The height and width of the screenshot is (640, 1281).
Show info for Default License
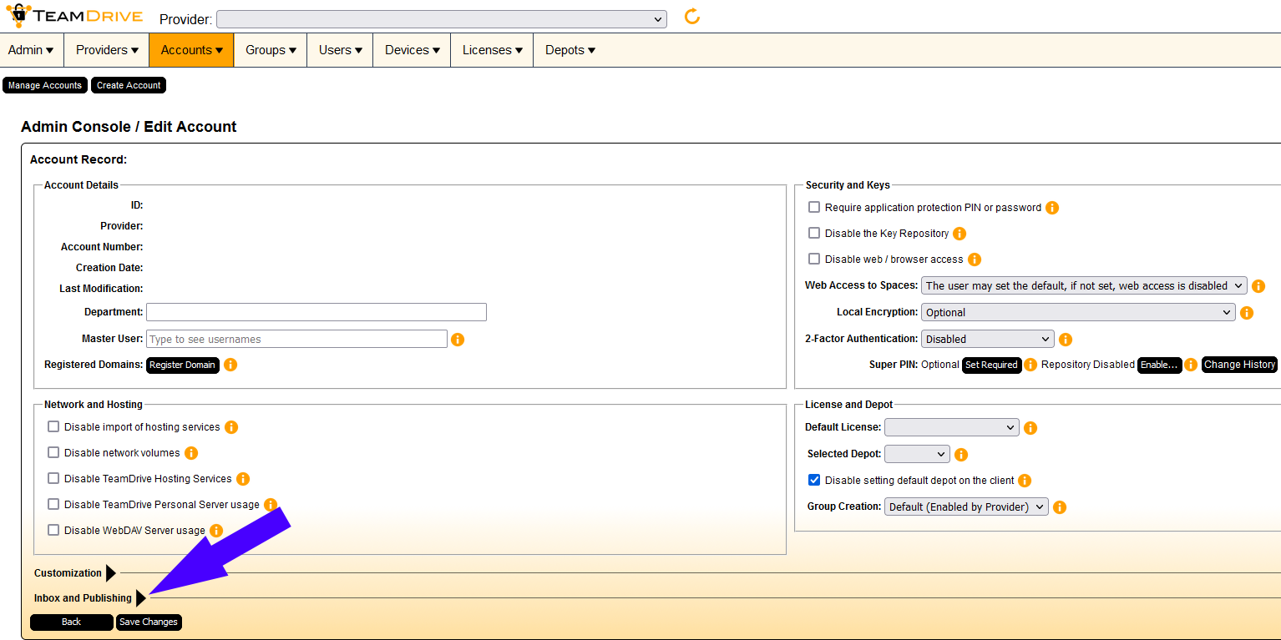coord(1030,428)
